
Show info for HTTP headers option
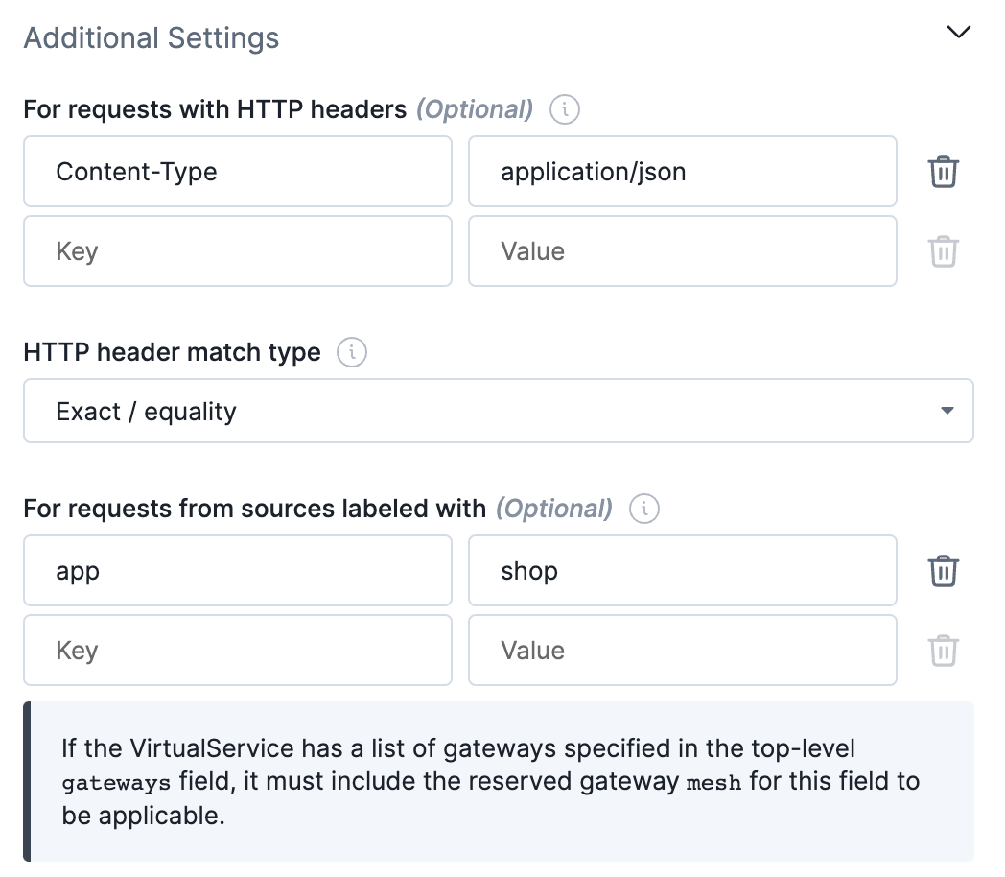565,110
